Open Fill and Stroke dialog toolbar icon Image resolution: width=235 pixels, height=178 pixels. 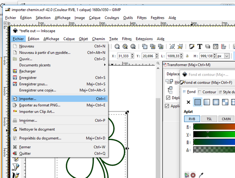(x=192, y=47)
